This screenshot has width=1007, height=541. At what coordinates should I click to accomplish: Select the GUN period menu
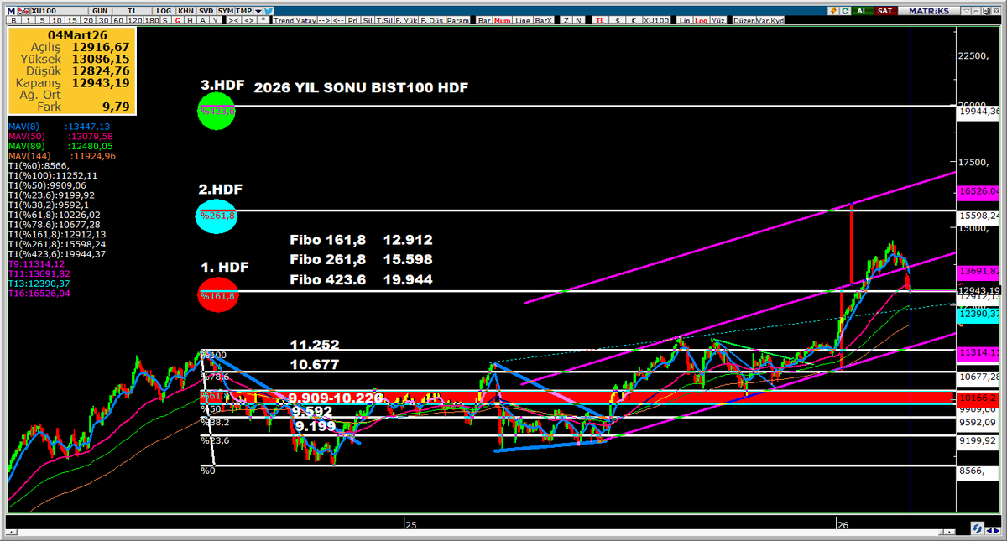(x=100, y=11)
